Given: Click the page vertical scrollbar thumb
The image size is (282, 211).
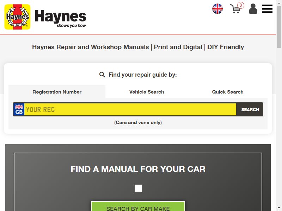Looking at the screenshot, I should point(279,27).
